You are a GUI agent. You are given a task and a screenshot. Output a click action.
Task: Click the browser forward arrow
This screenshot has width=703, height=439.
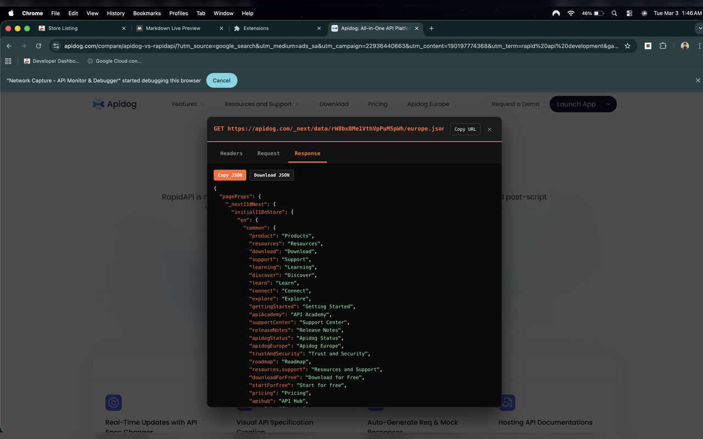pos(24,46)
